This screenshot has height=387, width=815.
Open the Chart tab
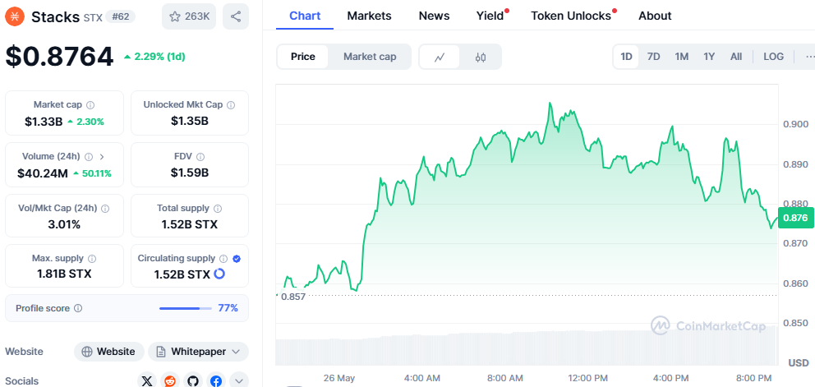(305, 16)
